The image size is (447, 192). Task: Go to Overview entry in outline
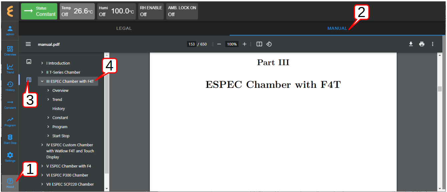60,90
